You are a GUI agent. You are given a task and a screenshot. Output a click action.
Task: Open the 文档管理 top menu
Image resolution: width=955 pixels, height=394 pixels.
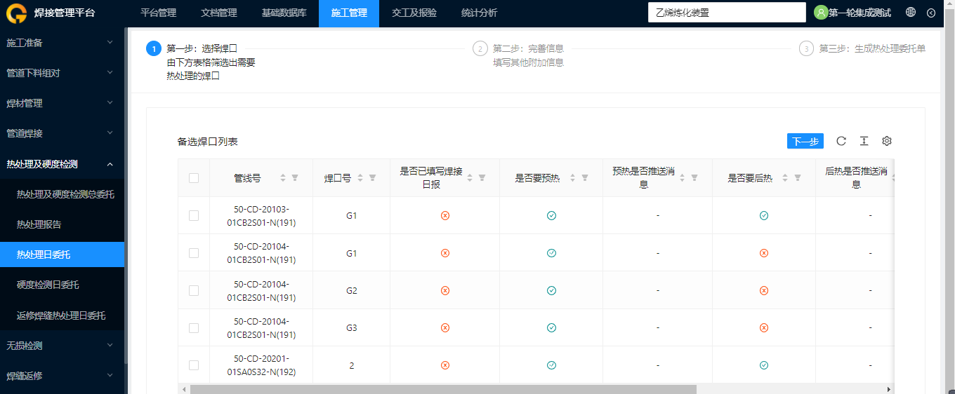[218, 13]
